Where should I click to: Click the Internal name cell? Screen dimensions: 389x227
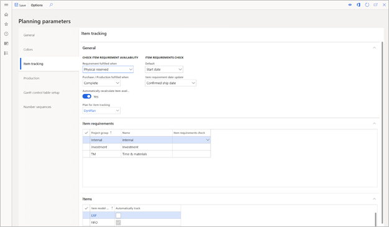[147, 140]
